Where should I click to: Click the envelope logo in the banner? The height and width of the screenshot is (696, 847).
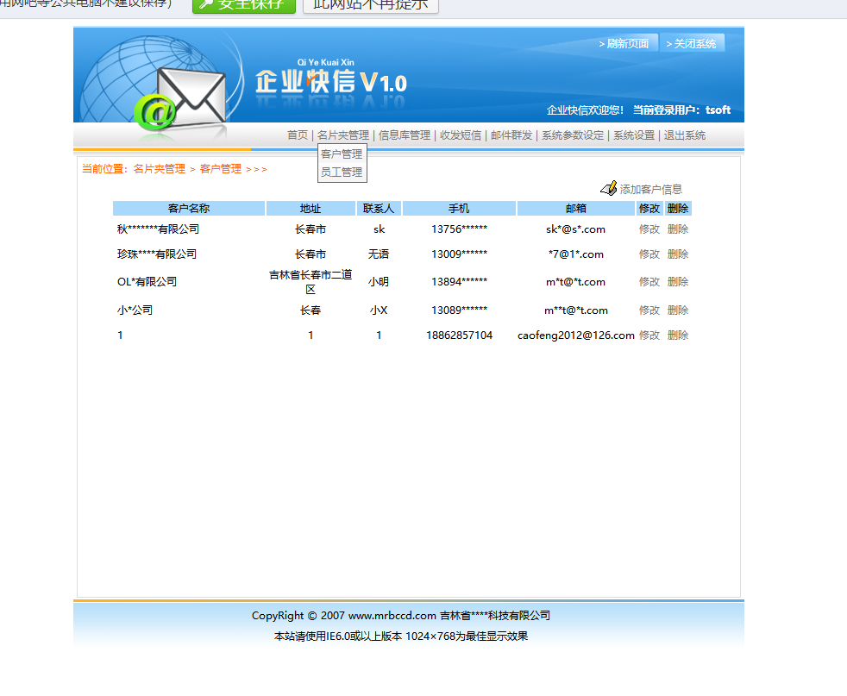click(191, 97)
